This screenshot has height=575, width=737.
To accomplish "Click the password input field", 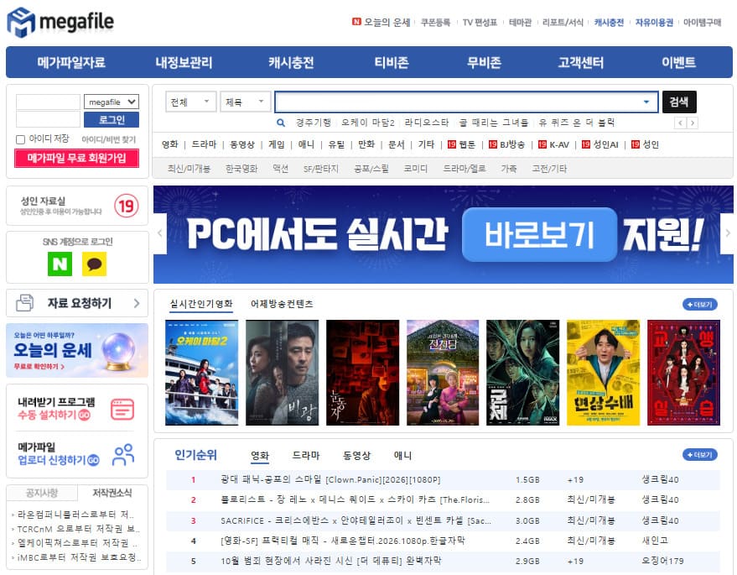I will pyautogui.click(x=49, y=119).
